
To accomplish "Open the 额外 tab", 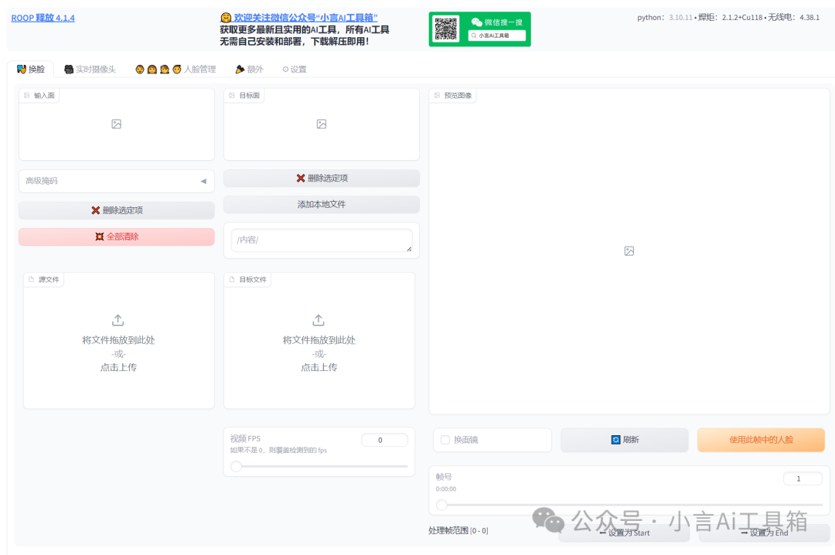I will [249, 70].
